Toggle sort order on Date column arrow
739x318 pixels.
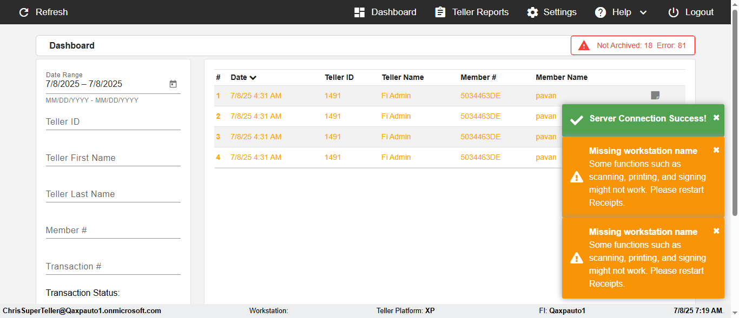[253, 78]
